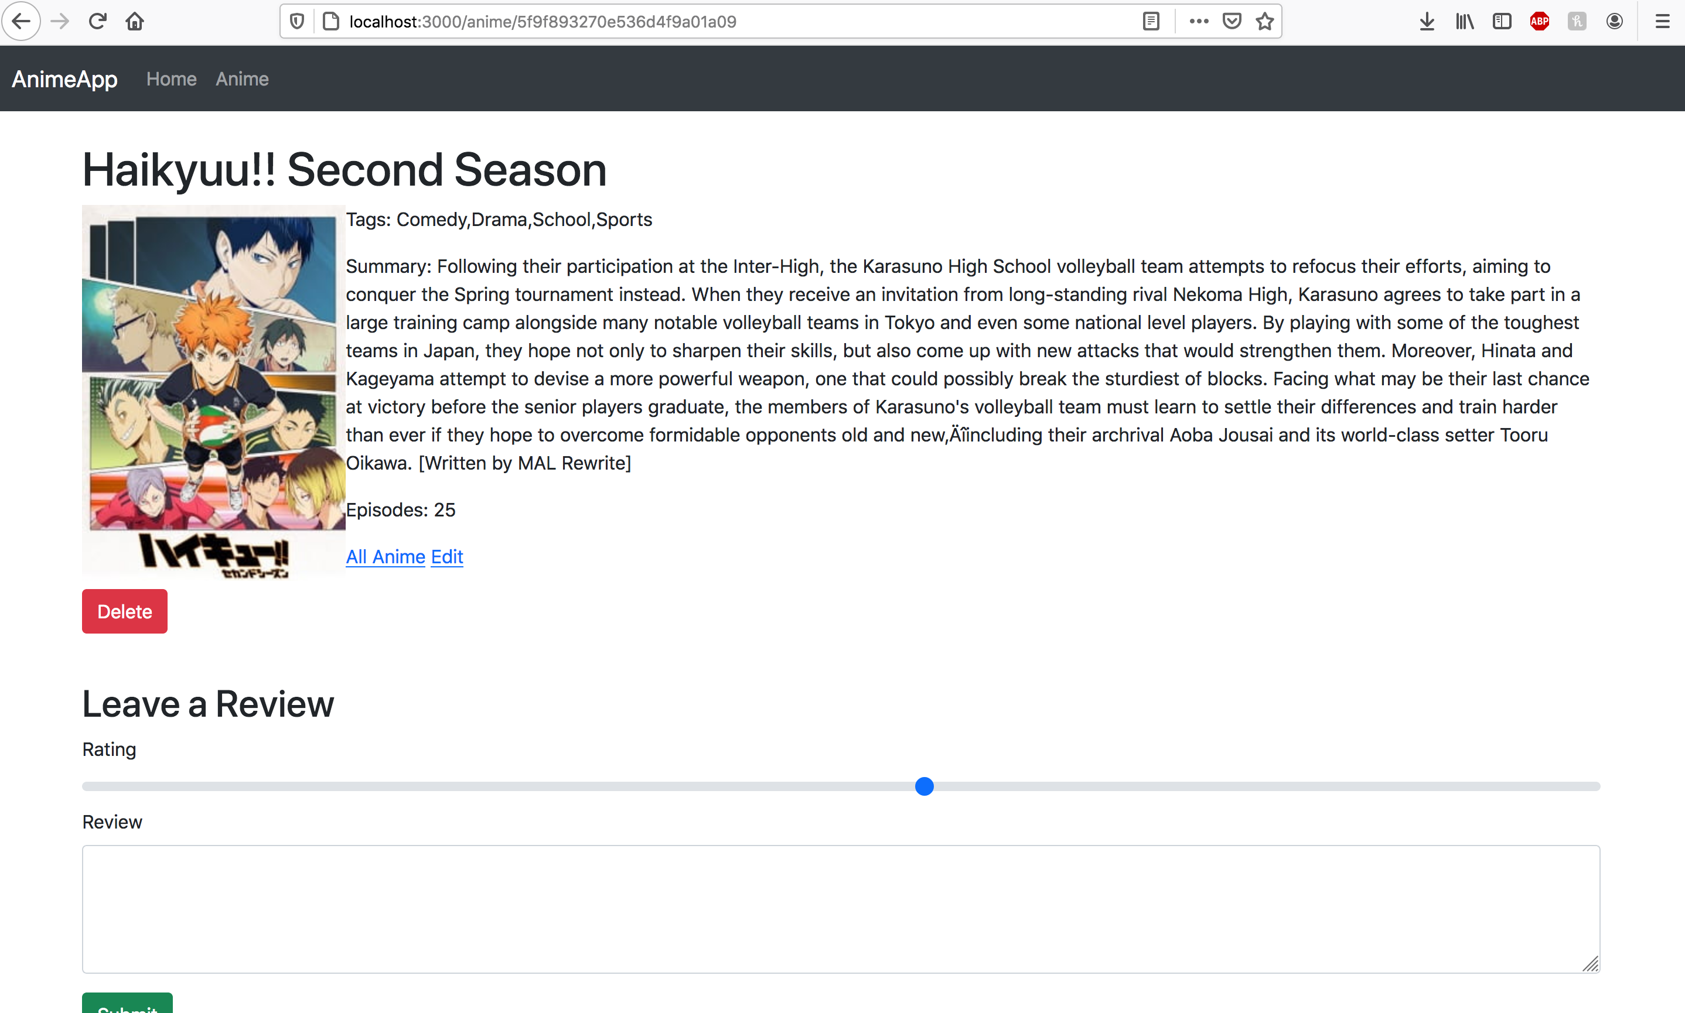Open the Firefox account profile icon
The image size is (1685, 1013).
tap(1614, 21)
